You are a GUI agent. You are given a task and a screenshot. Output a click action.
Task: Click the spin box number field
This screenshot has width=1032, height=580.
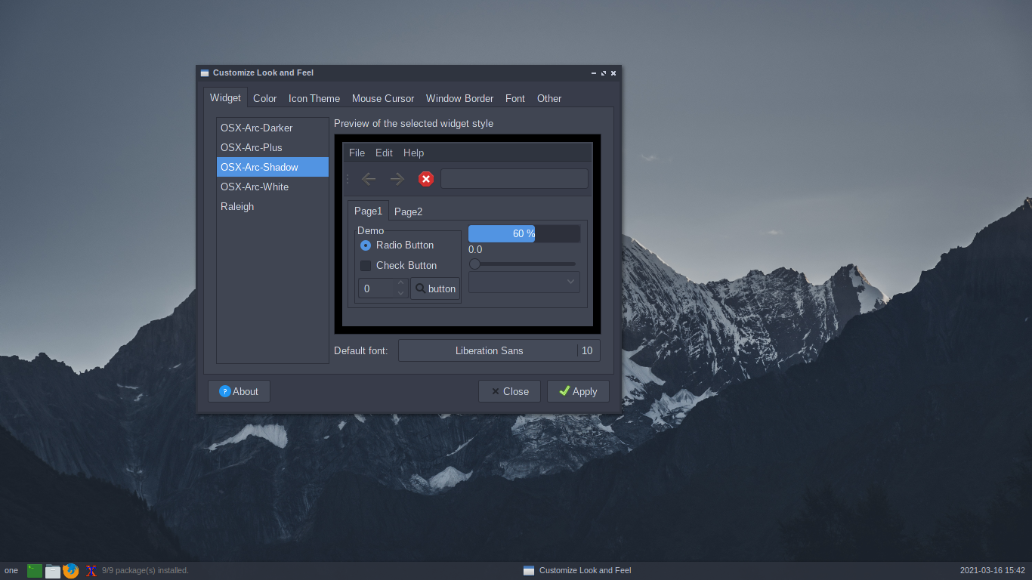[x=376, y=288]
